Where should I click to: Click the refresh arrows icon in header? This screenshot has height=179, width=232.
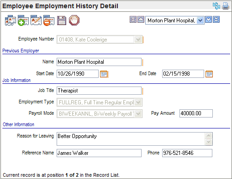click(x=216, y=6)
